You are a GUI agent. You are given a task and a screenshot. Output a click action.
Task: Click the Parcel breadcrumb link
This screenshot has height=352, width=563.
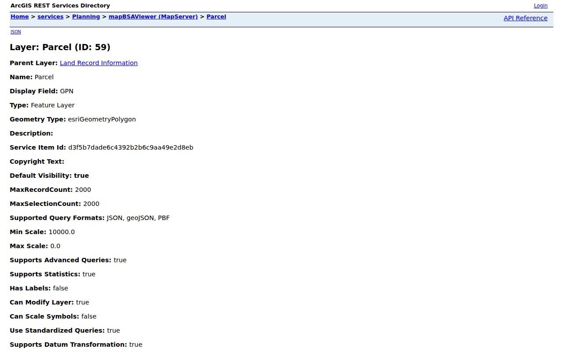point(216,17)
